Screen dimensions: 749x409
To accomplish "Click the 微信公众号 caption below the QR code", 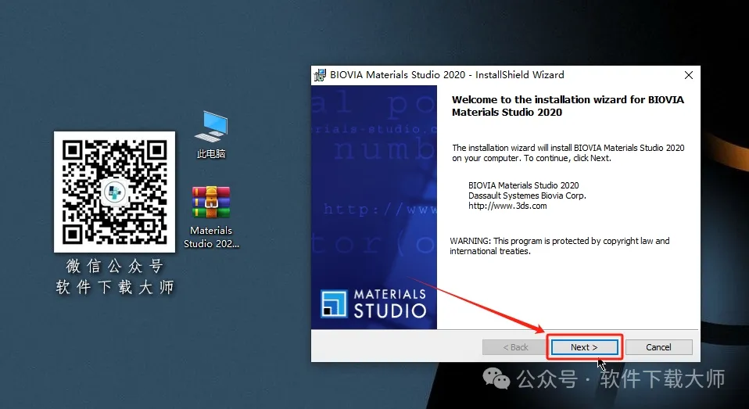I will point(114,267).
